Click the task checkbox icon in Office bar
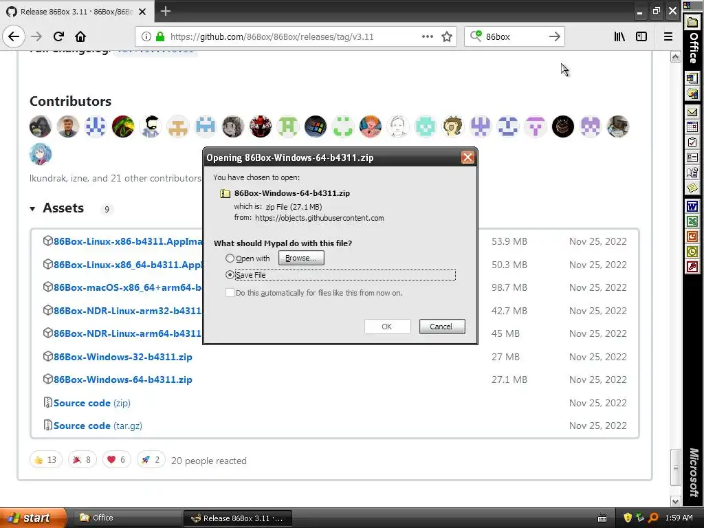Viewport: 704px width, 528px height. pyautogui.click(x=692, y=142)
